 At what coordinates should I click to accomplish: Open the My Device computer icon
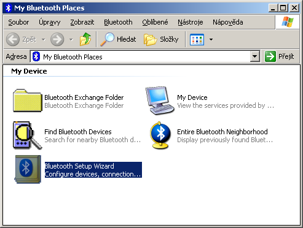(160, 101)
